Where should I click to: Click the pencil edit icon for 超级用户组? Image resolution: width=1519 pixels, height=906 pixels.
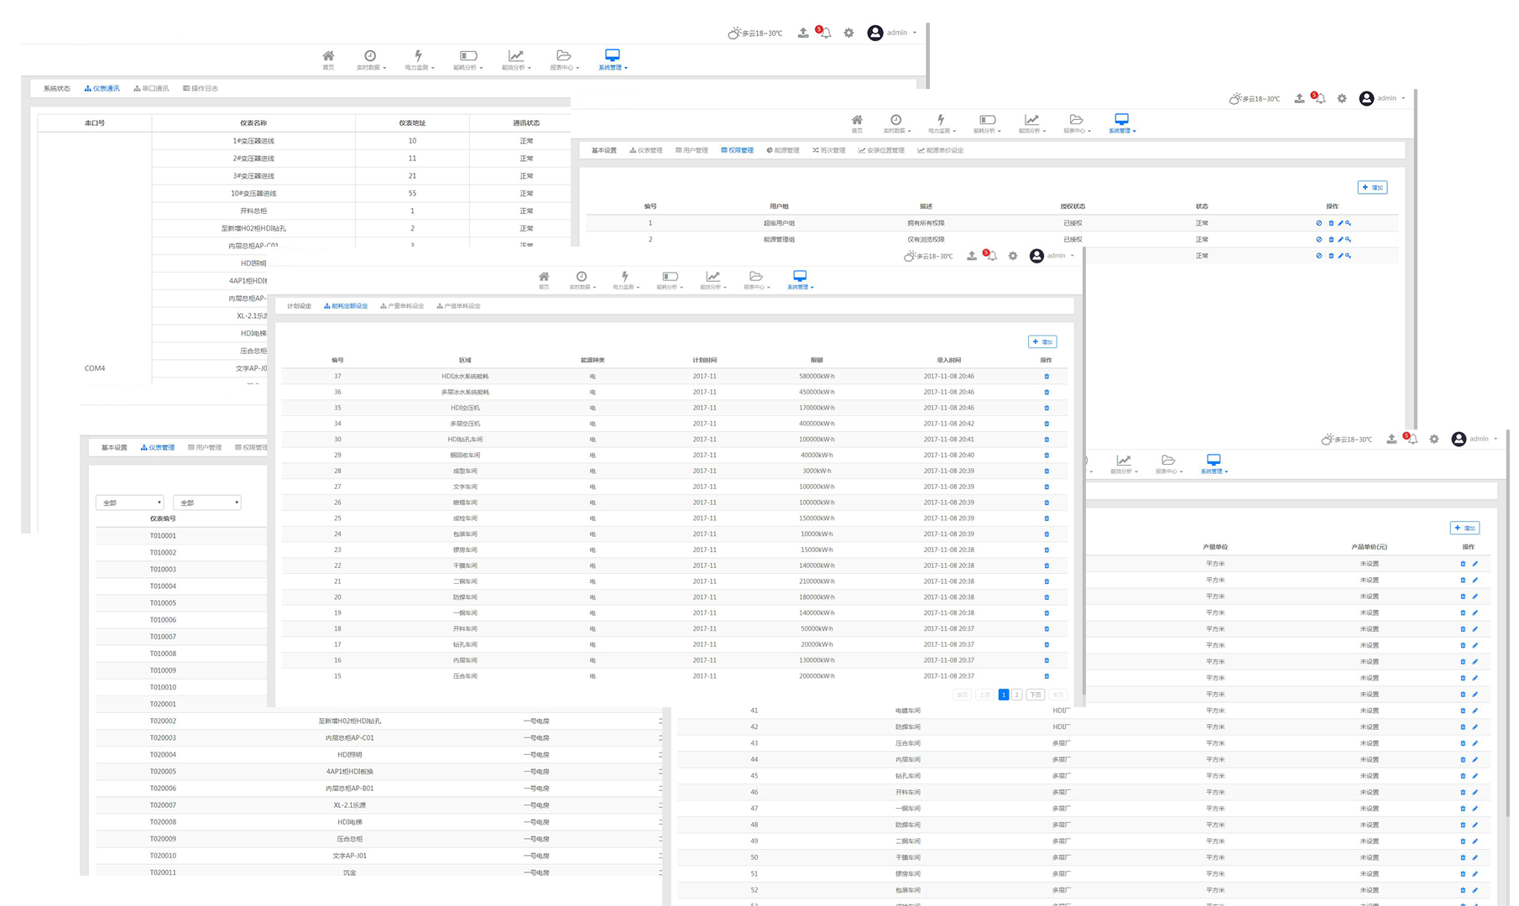pyautogui.click(x=1340, y=223)
